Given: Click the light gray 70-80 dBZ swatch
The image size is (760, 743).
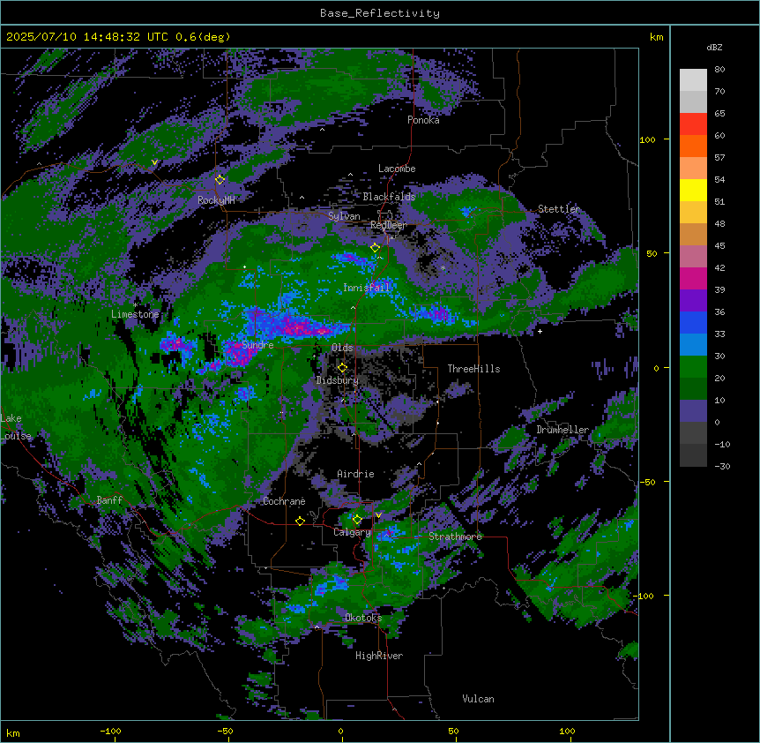Looking at the screenshot, I should 693,79.
